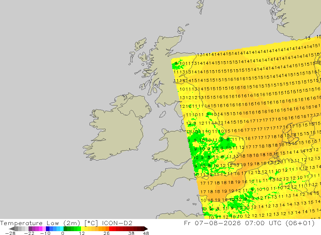Click the dark maroon right arrow of scale
This screenshot has height=235, width=321.
145,229
